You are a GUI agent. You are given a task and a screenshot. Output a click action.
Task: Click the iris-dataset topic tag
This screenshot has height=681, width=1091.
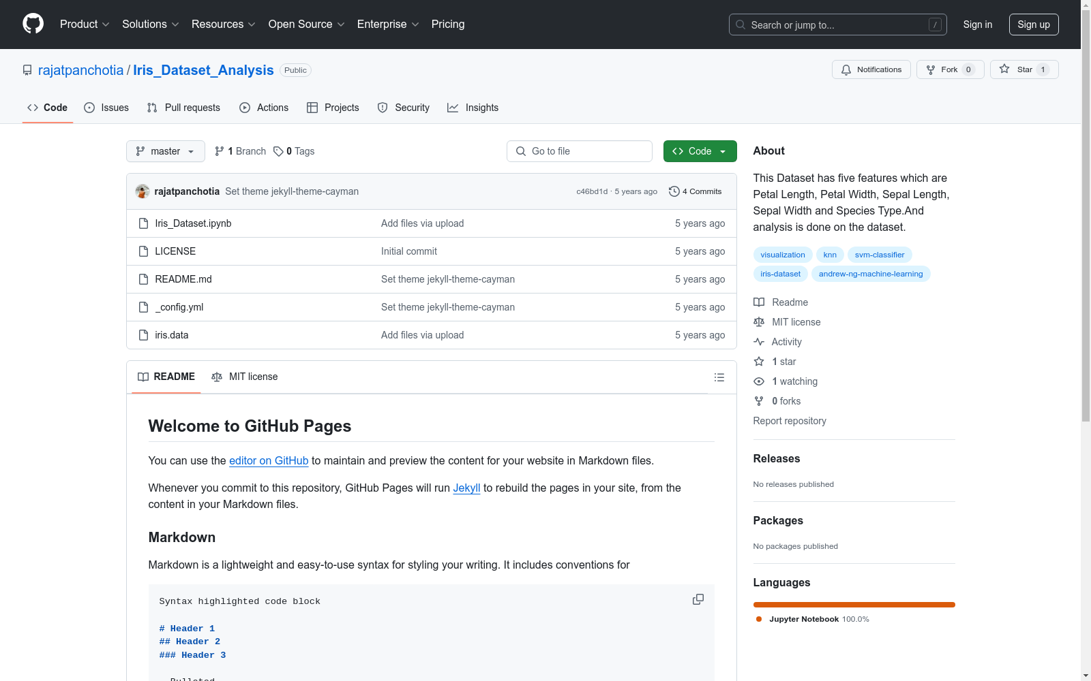click(x=781, y=274)
